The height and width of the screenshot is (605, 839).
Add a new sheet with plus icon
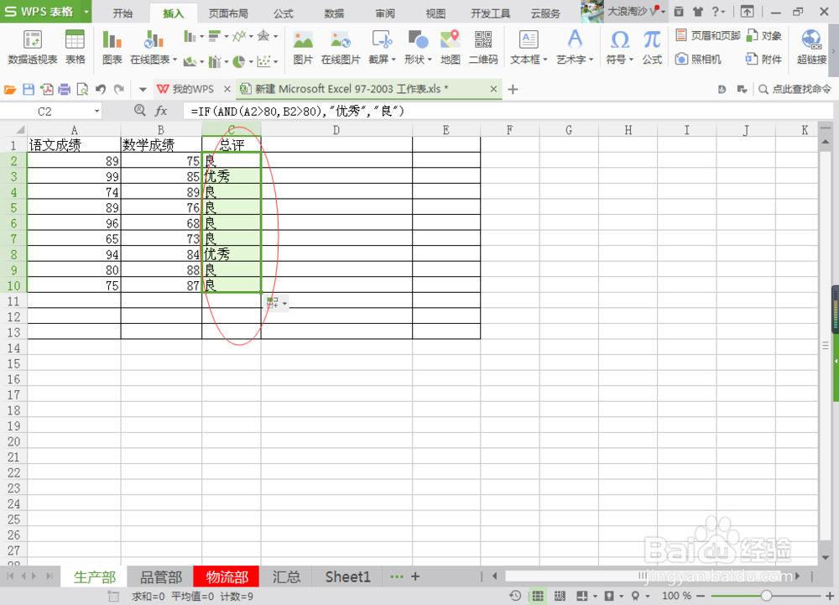415,576
